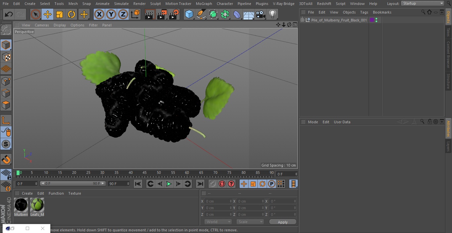Click the Apply button
Viewport: 452px width, 233px height.
283,222
